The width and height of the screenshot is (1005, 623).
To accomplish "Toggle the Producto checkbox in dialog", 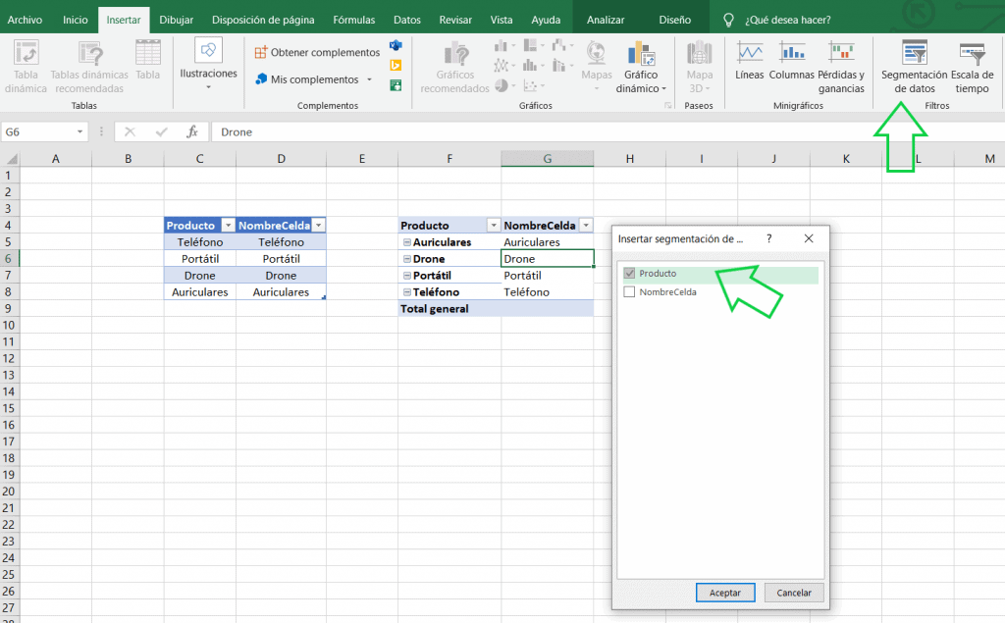I will (629, 274).
